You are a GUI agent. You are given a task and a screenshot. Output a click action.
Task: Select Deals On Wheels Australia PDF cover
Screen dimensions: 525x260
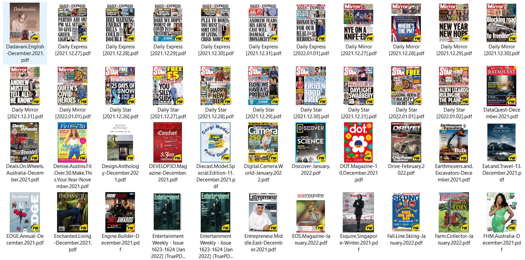pos(25,142)
